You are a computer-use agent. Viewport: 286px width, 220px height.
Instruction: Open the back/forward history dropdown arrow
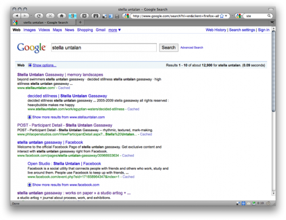tap(31, 16)
